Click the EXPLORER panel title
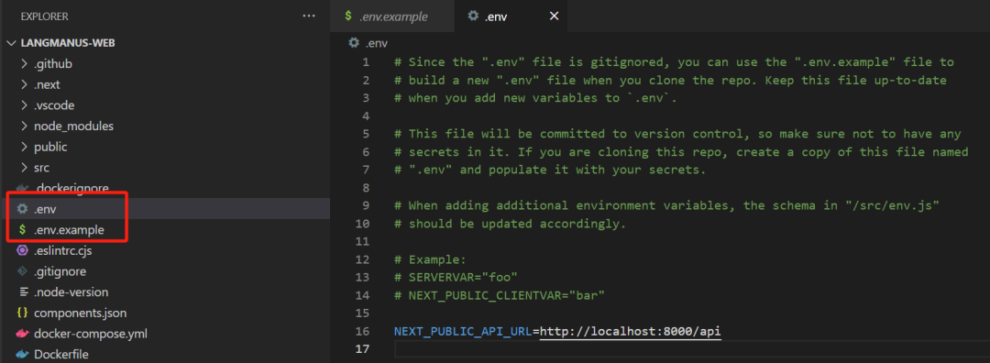The height and width of the screenshot is (363, 990). 44,16
